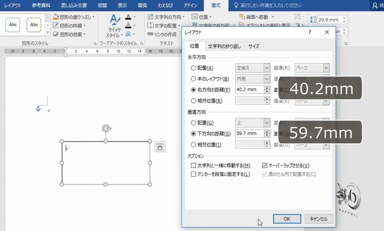Select vertical 相対位置(I) radio button

pos(193,144)
